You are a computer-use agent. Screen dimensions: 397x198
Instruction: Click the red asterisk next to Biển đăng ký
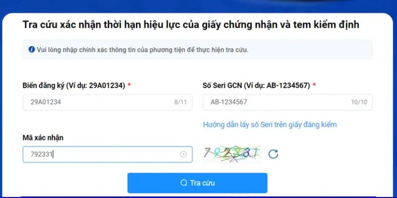pyautogui.click(x=129, y=85)
